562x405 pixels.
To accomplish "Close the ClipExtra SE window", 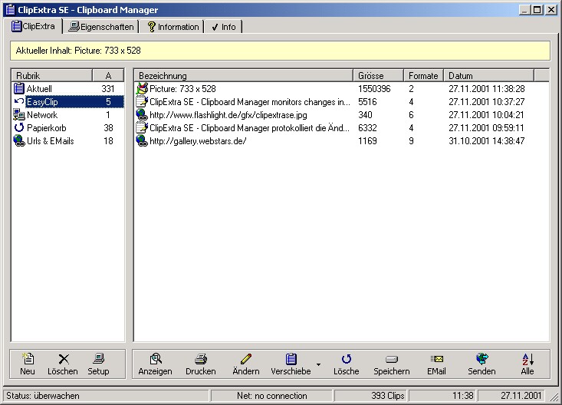I will (551, 10).
